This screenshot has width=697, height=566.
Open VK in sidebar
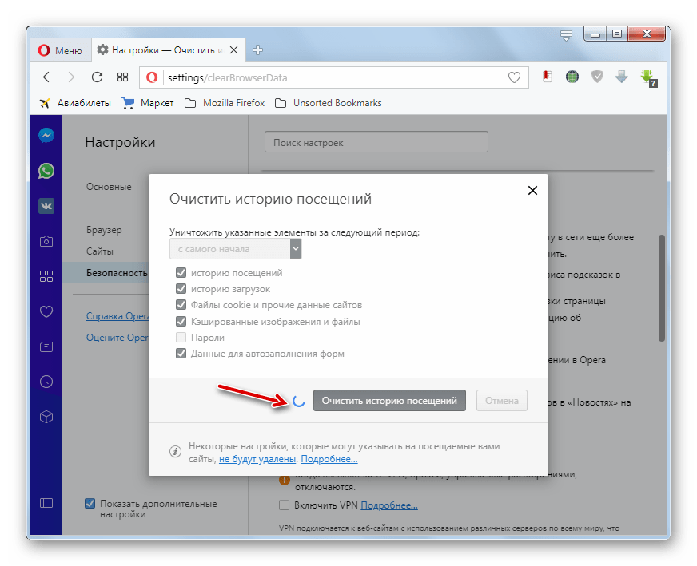pyautogui.click(x=46, y=206)
